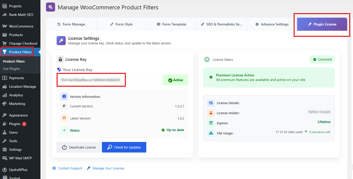Click the License Holder person icon
The image size is (353, 179).
point(211,113)
